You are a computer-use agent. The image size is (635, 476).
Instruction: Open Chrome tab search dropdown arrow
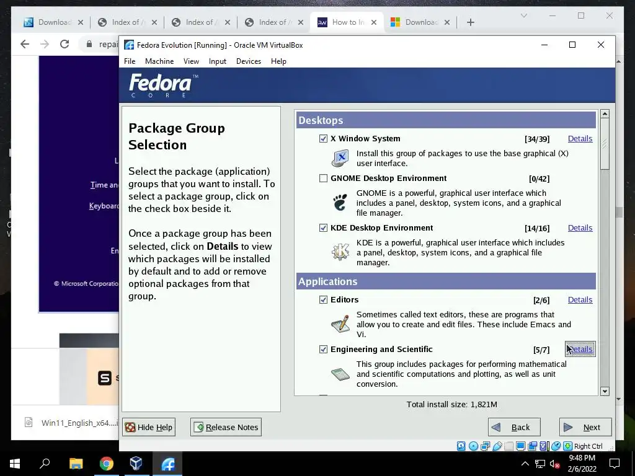coord(523,15)
